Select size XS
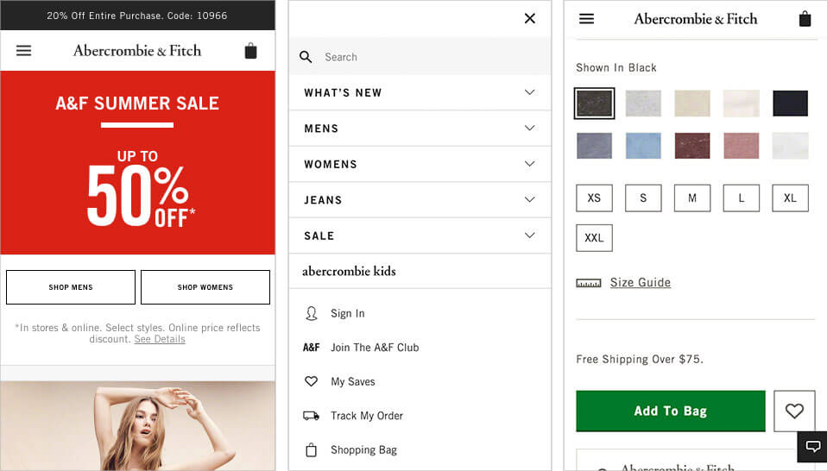The image size is (827, 471). click(595, 198)
